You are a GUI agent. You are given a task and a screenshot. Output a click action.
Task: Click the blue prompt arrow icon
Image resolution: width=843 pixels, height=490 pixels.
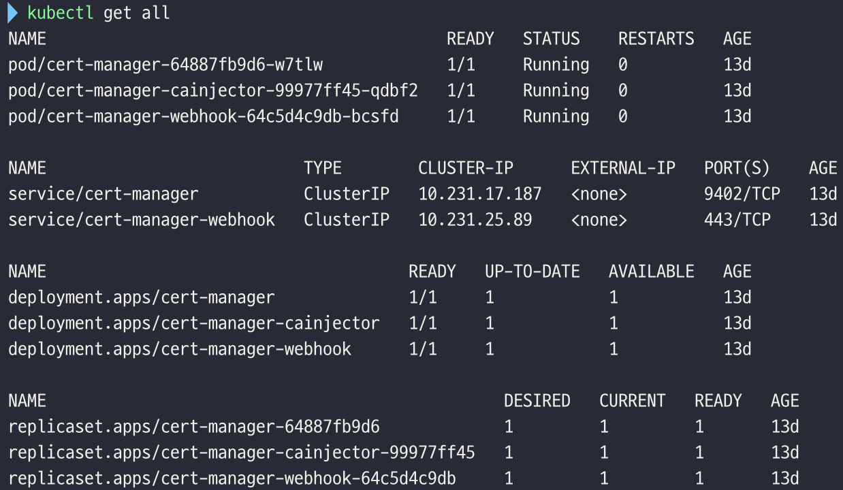point(13,12)
